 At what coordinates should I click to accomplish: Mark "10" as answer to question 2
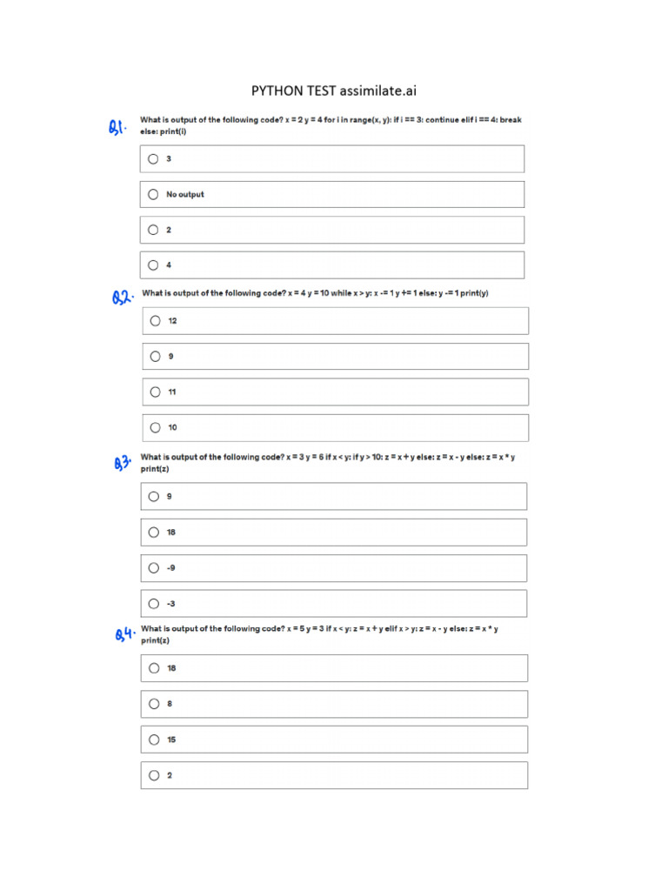tap(155, 427)
